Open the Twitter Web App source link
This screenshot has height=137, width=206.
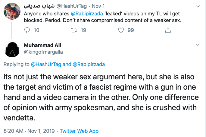(79, 131)
